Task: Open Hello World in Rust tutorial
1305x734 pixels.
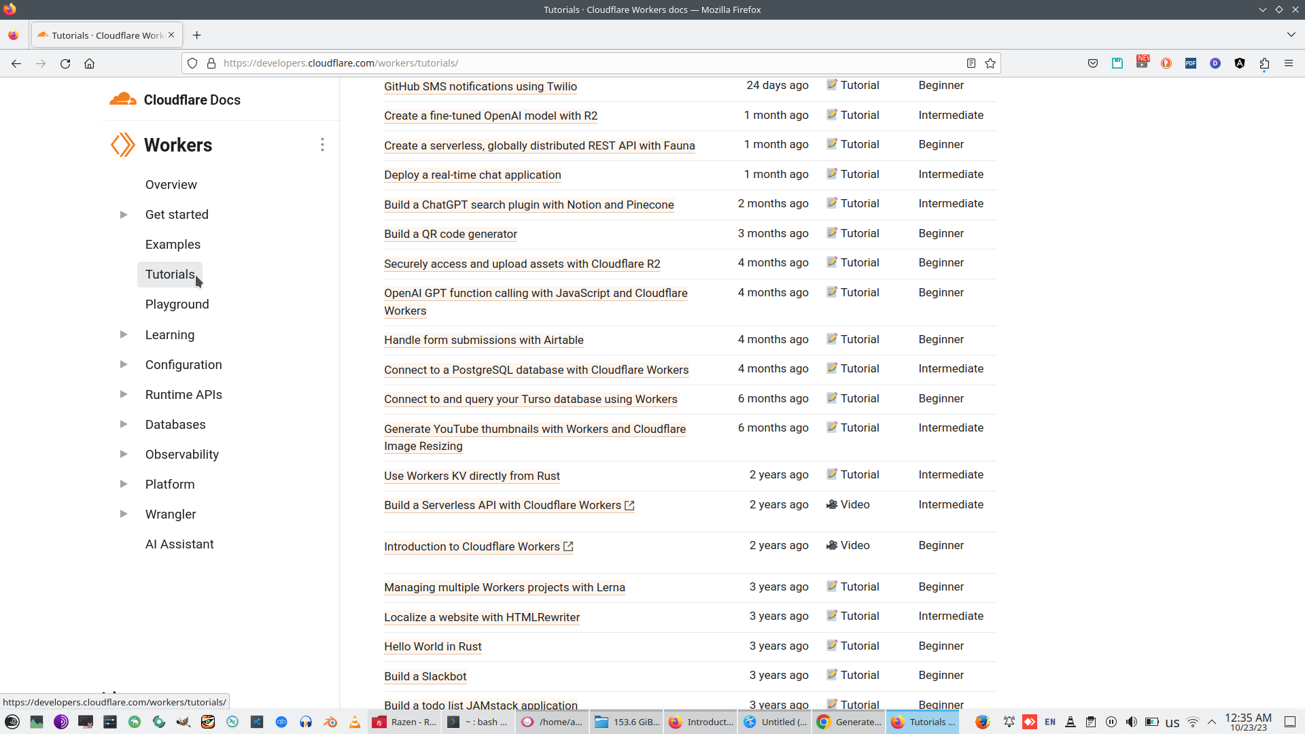Action: click(x=432, y=646)
